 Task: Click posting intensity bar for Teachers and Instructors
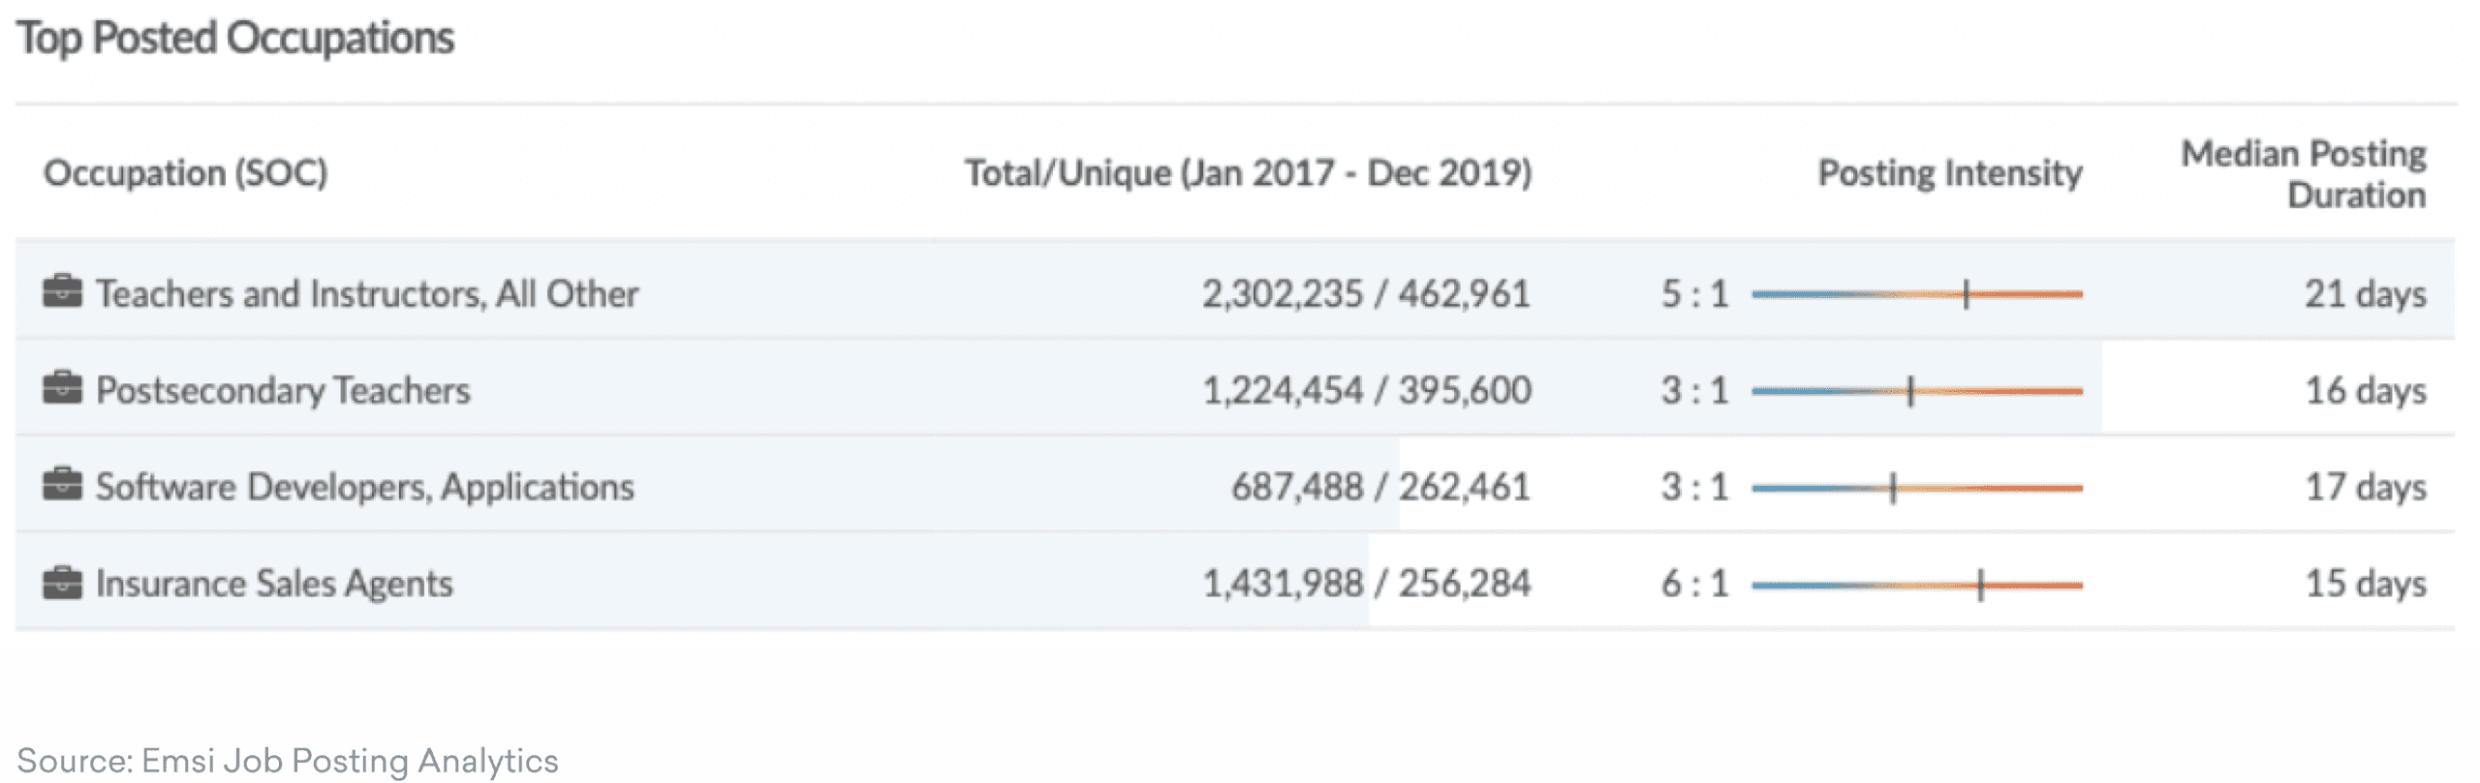(1917, 293)
